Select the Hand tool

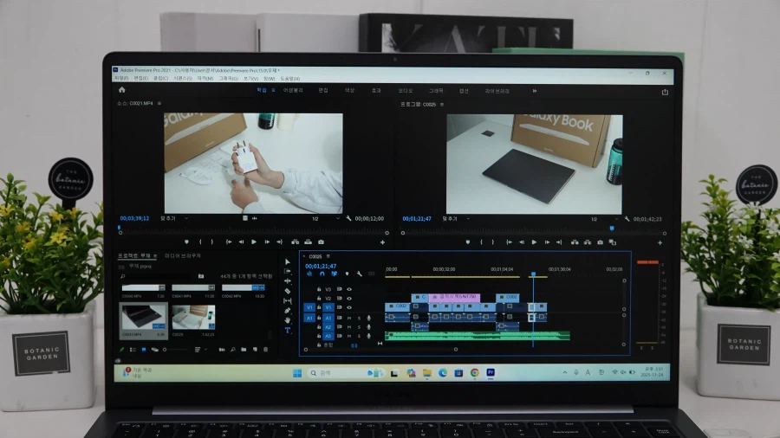(x=288, y=320)
